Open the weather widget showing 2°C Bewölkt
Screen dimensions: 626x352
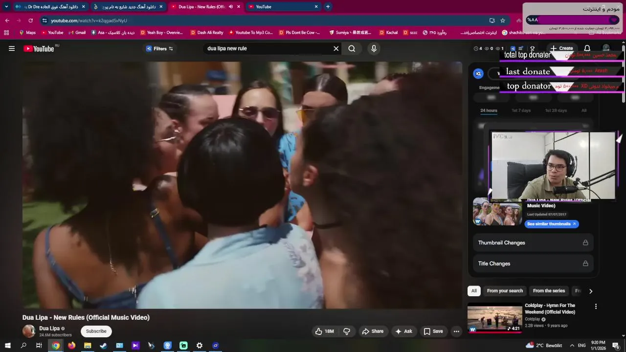coord(544,346)
